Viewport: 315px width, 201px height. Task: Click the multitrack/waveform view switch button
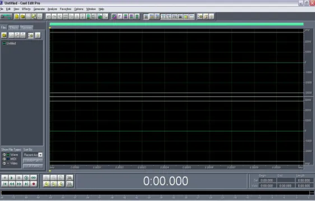(6, 16)
